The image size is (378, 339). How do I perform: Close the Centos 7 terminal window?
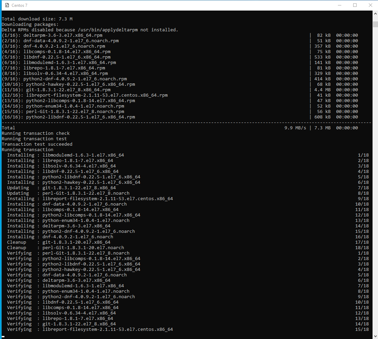pos(370,5)
